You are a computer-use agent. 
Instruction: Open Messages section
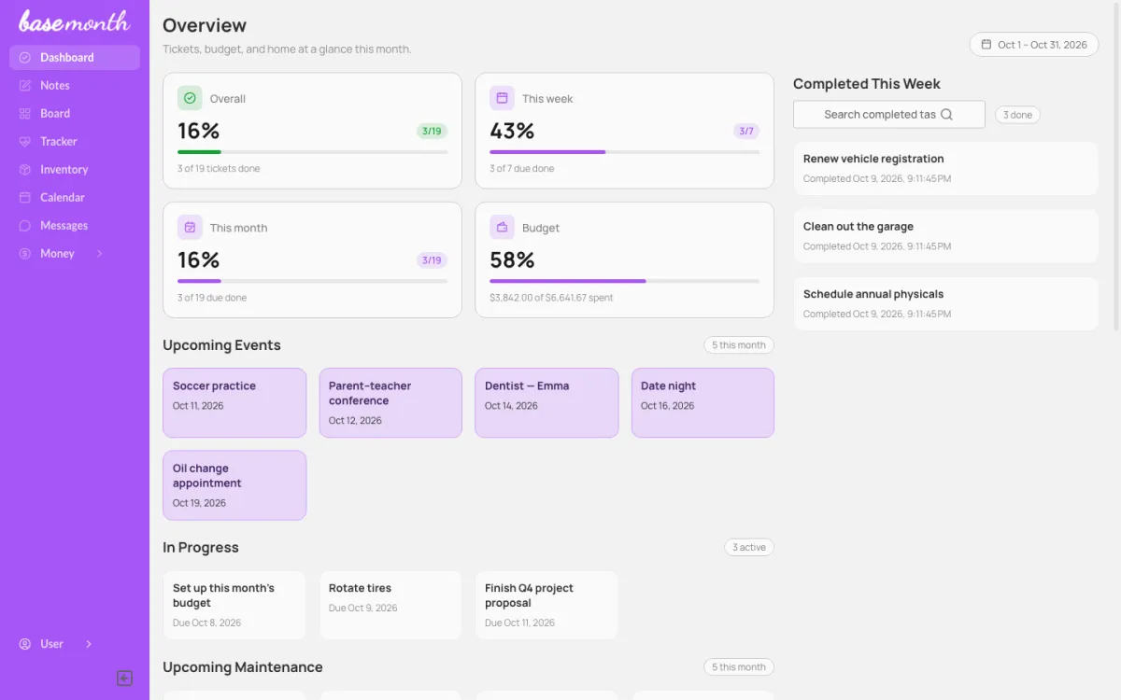(x=75, y=226)
